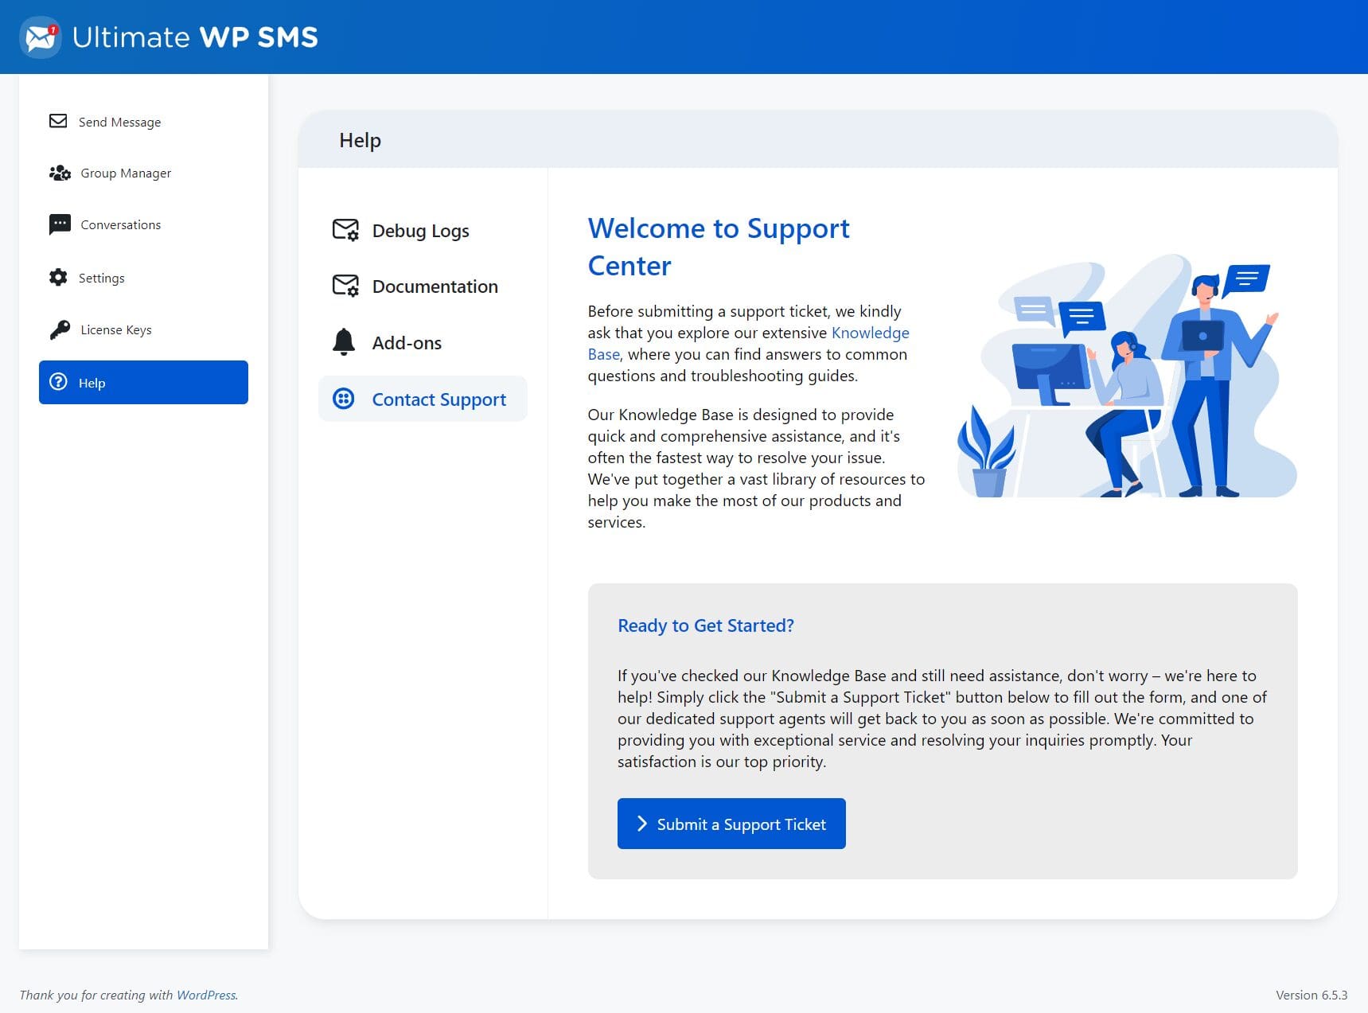Click the Version 6.5.3 footer text
This screenshot has height=1013, width=1368.
click(1311, 995)
